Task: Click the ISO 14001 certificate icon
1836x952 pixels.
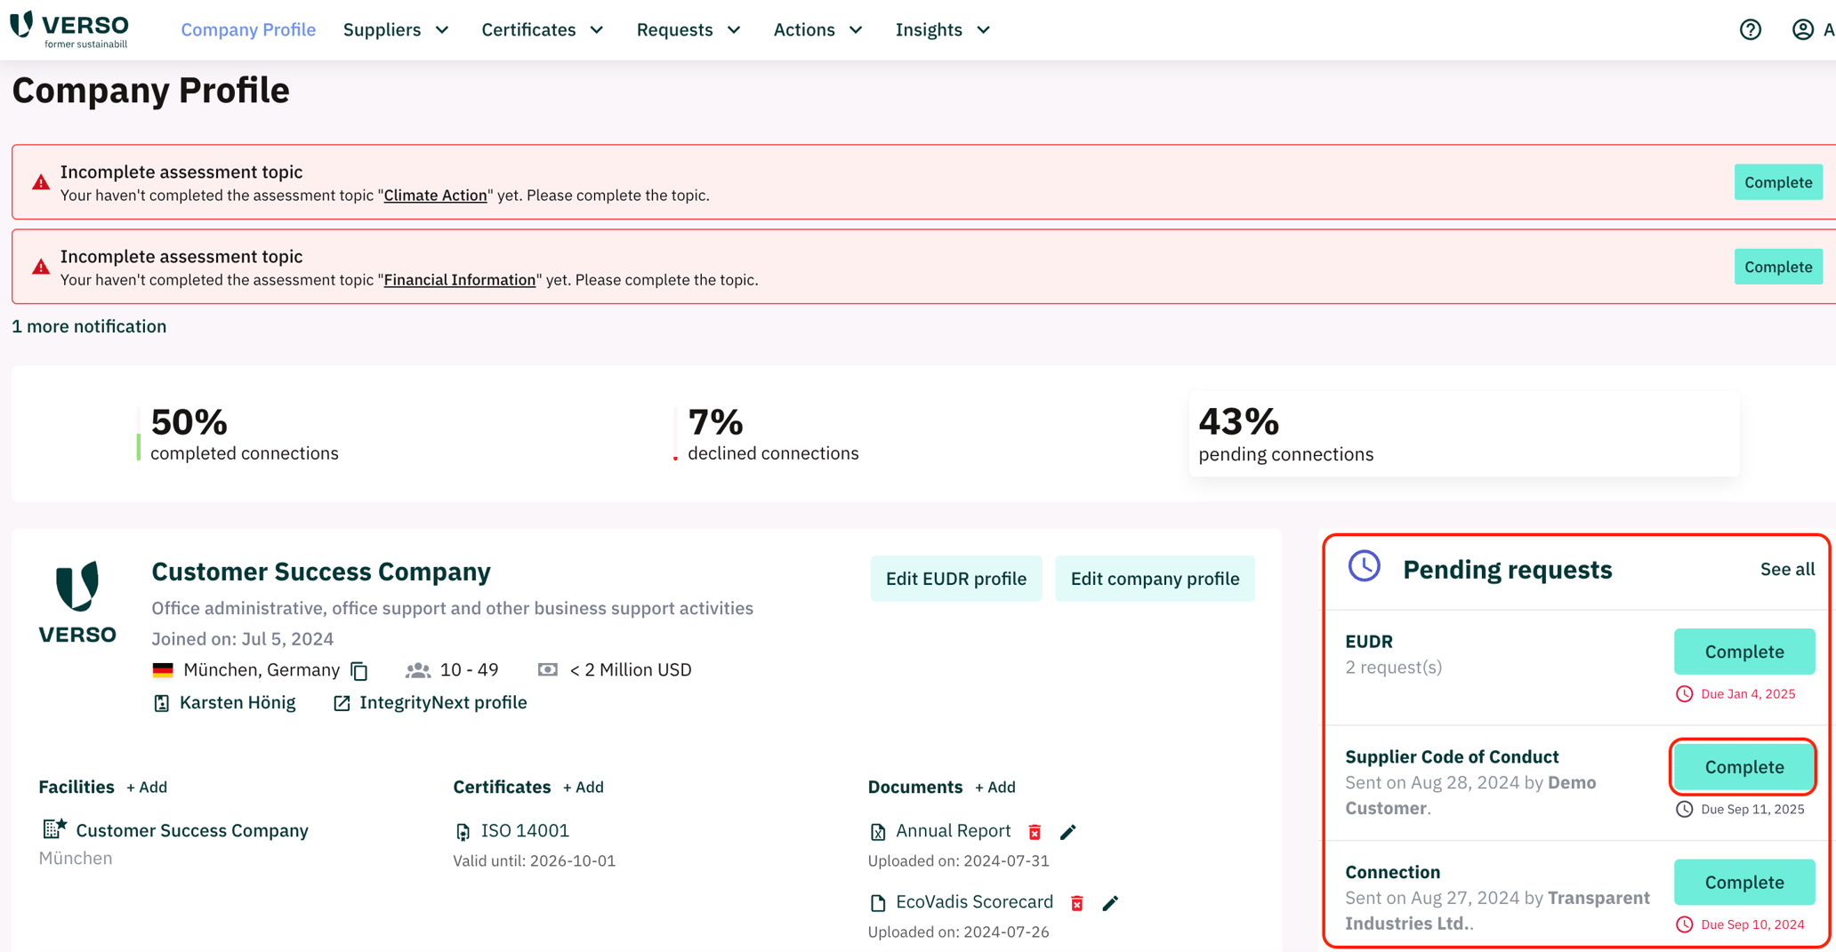Action: (463, 830)
